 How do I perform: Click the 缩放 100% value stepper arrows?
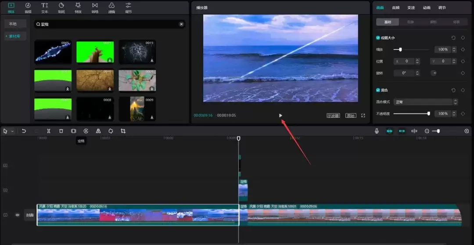[454, 50]
